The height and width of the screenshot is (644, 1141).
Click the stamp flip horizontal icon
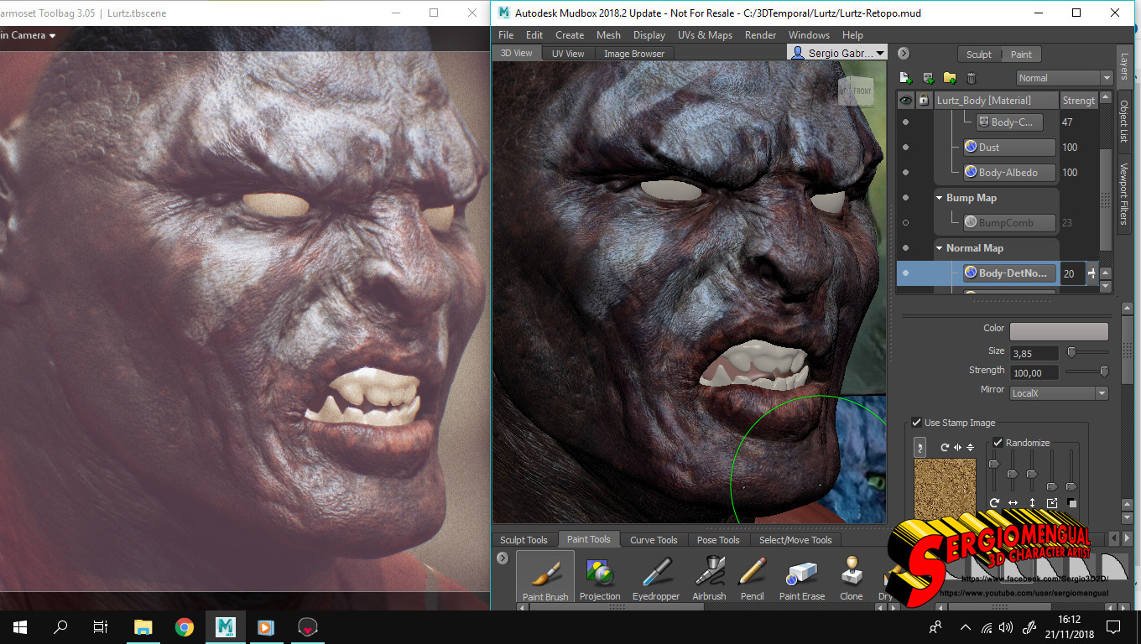(x=957, y=447)
